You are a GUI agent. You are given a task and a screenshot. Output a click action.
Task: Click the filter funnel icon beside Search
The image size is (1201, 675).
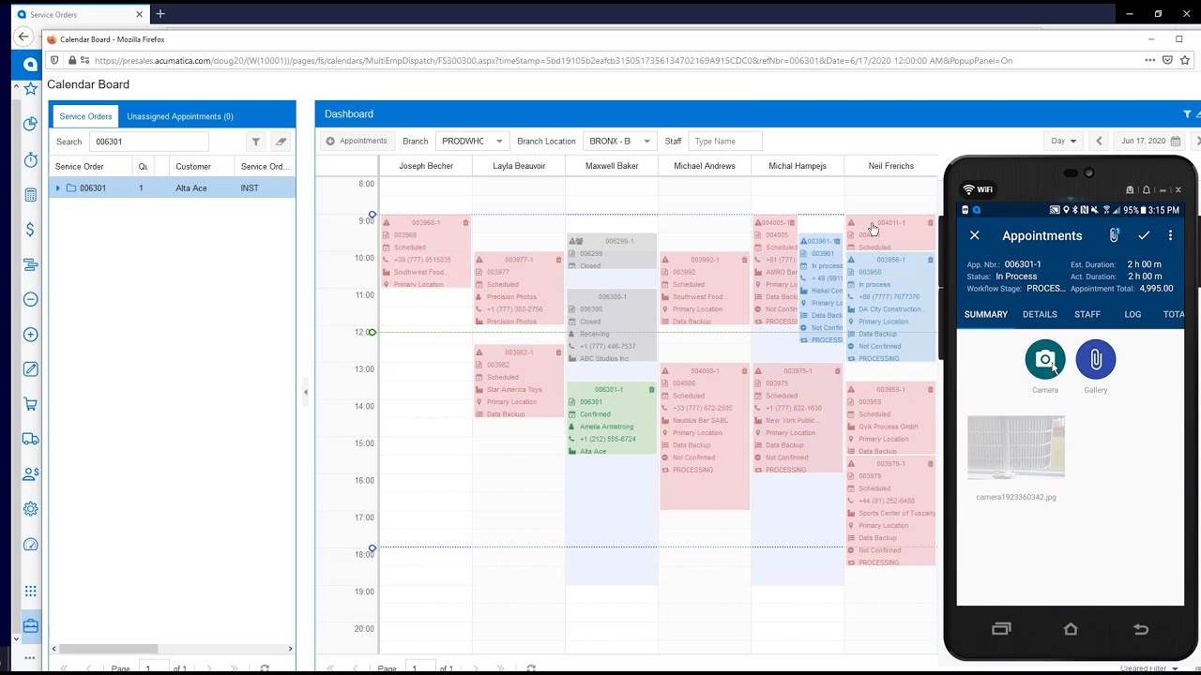(255, 142)
